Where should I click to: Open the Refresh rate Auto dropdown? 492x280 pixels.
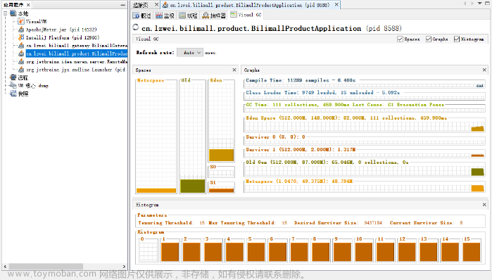tap(190, 53)
